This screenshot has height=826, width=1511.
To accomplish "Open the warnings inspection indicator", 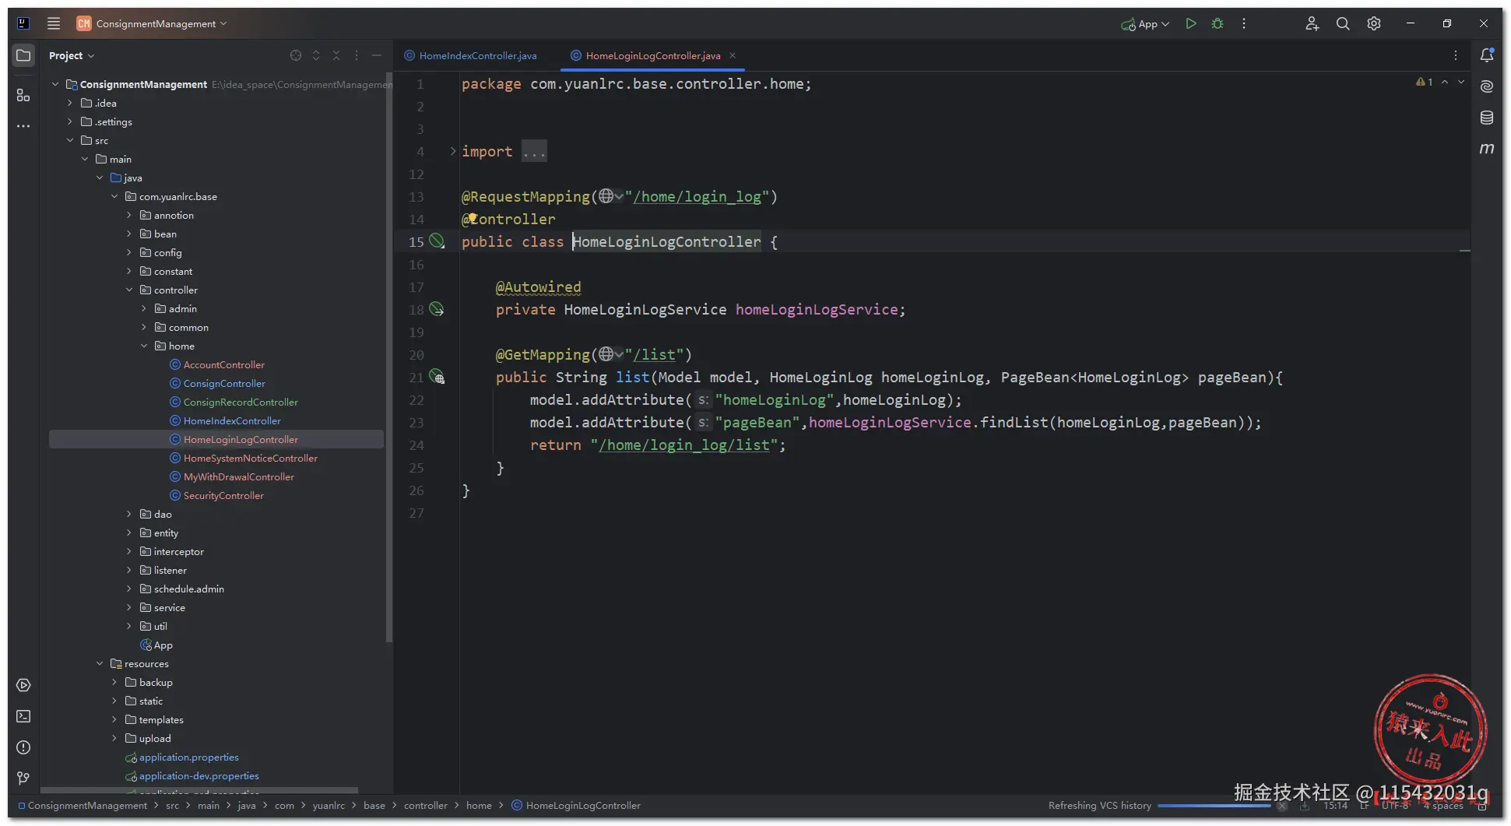I will [1424, 82].
